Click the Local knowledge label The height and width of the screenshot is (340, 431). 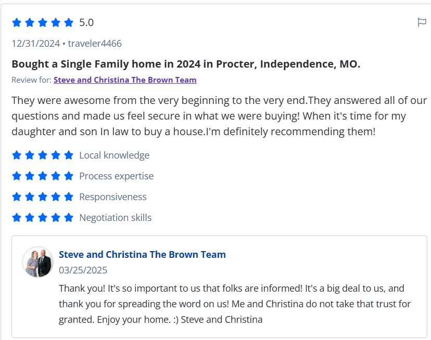click(x=114, y=155)
